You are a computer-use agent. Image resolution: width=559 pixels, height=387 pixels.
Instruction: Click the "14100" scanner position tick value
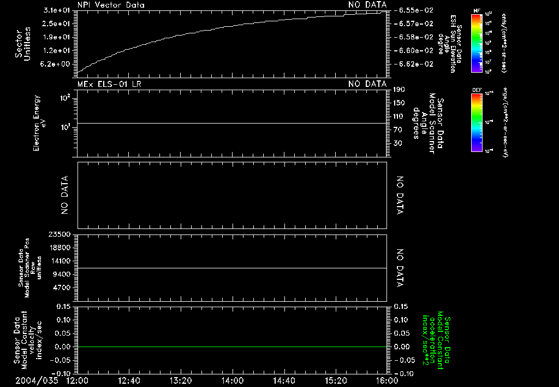(x=60, y=261)
